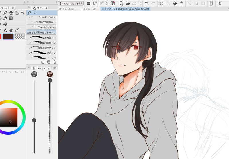The width and height of the screenshot is (229, 159).
Task: Delete sub tool with trash icon
Action: pyautogui.click(x=55, y=62)
